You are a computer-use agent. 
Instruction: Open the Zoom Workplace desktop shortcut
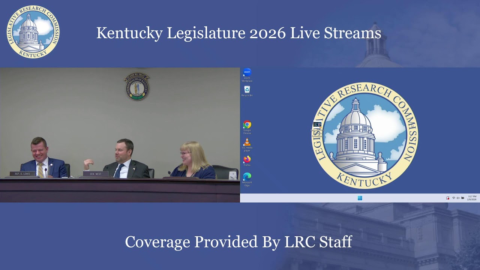pos(247,75)
